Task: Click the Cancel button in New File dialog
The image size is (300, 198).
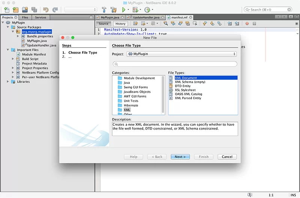Action: coord(227,157)
